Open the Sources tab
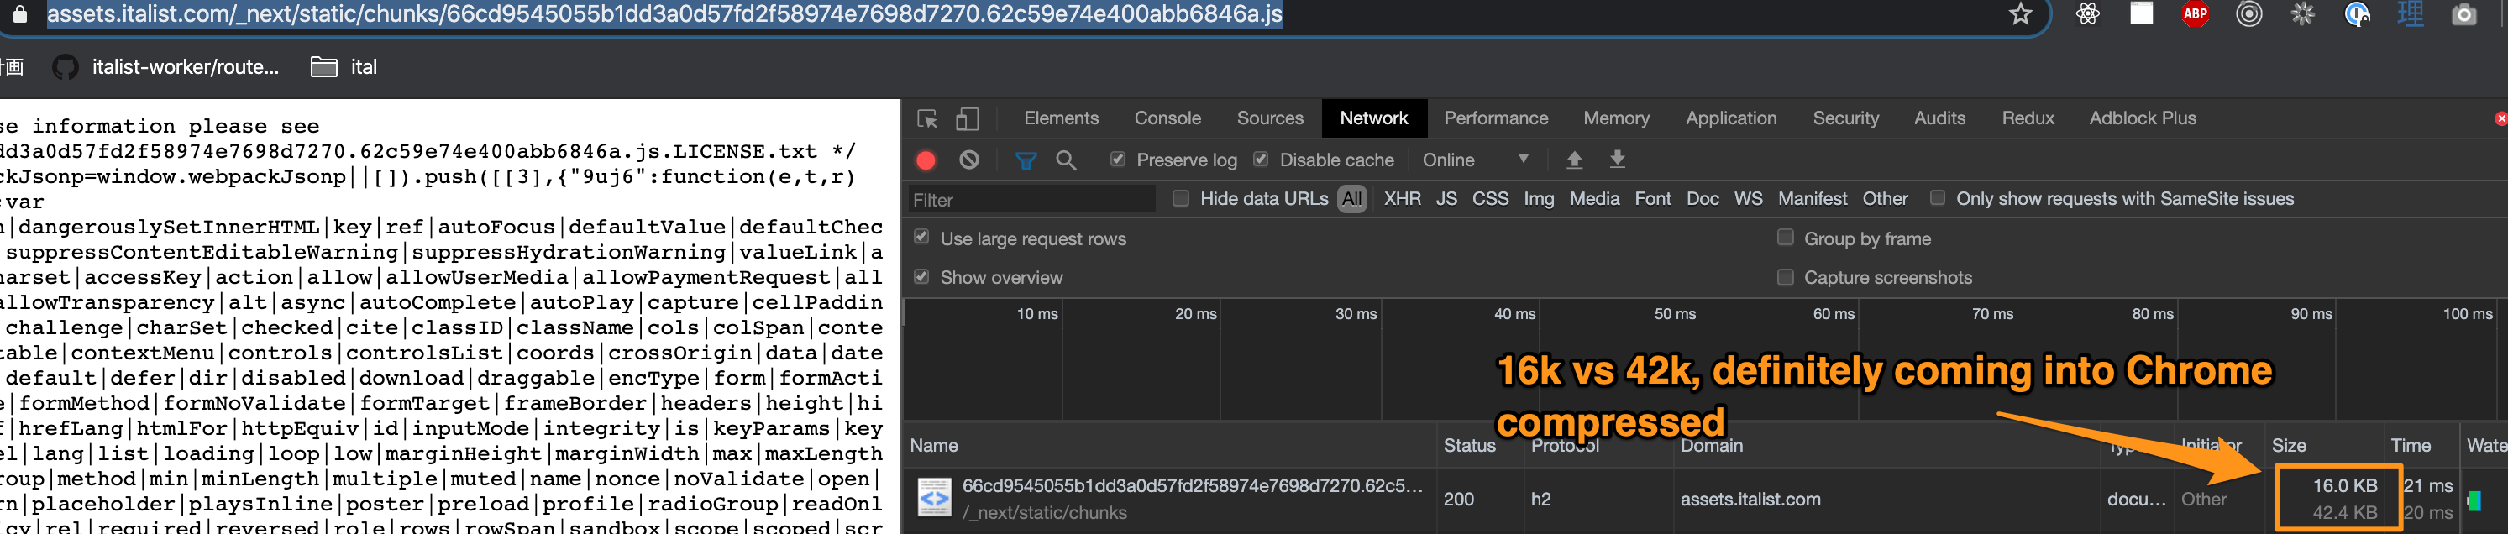Image resolution: width=2508 pixels, height=534 pixels. [1270, 118]
